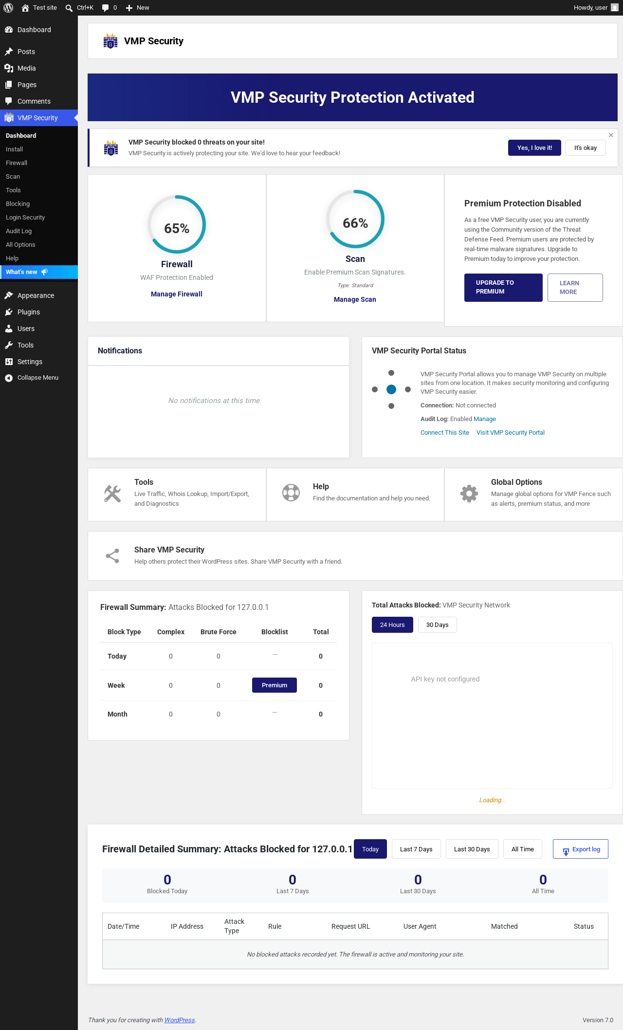Click the Request URL column header

[351, 926]
